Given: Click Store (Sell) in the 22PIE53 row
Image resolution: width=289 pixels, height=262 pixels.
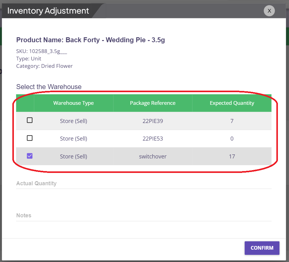Looking at the screenshot, I should [x=73, y=139].
